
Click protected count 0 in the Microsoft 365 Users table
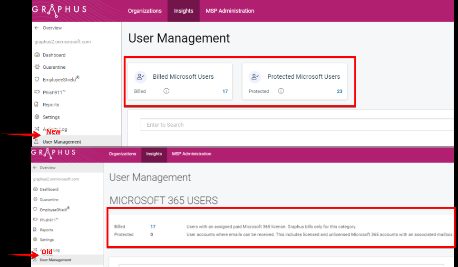click(x=152, y=234)
